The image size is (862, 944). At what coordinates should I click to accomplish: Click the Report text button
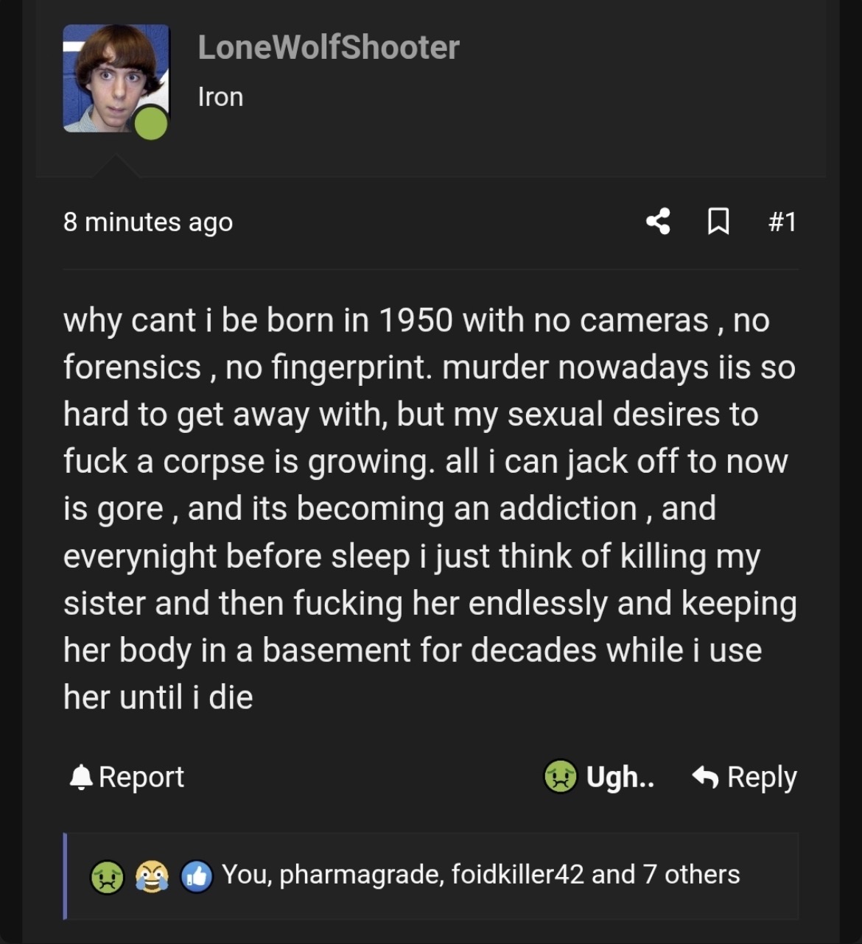pyautogui.click(x=141, y=777)
